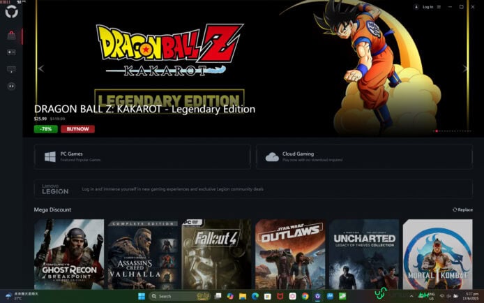Open the round face sidebar icon
This screenshot has height=303, width=484.
[x=11, y=86]
